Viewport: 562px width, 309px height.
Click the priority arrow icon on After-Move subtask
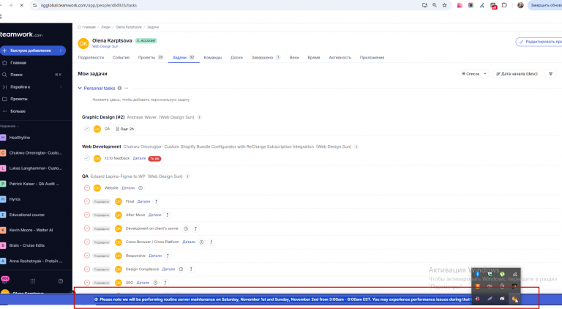click(x=168, y=215)
